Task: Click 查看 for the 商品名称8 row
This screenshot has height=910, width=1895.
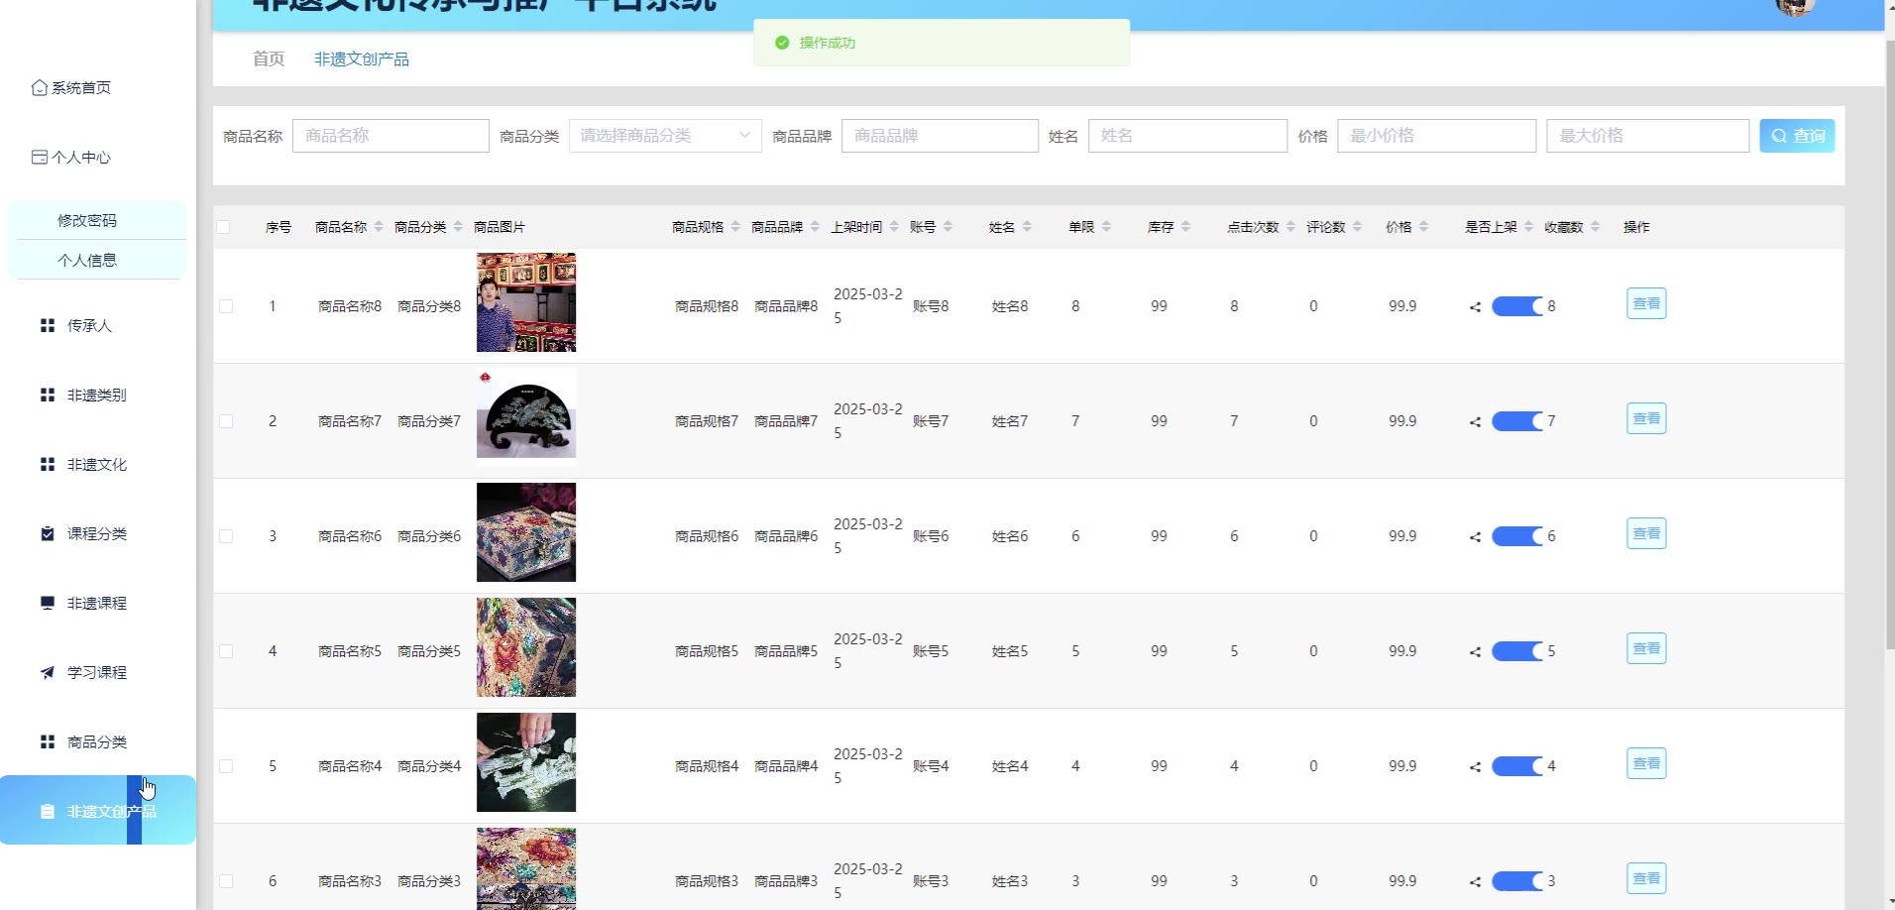Action: [x=1646, y=303]
